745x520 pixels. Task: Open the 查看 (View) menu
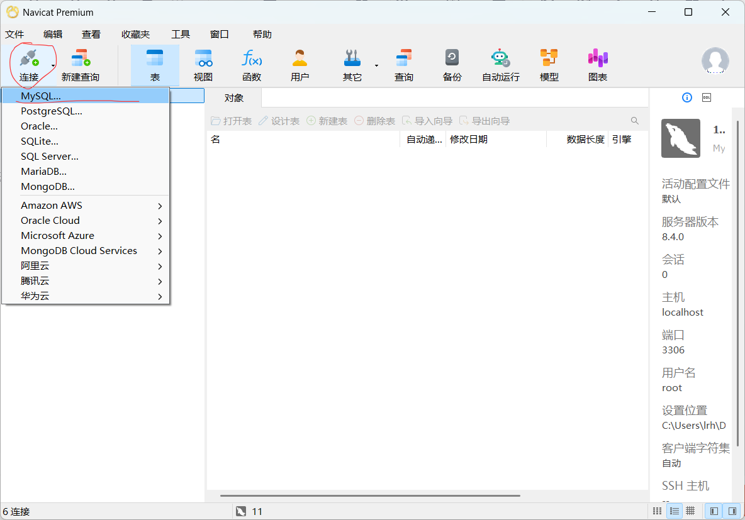click(91, 34)
